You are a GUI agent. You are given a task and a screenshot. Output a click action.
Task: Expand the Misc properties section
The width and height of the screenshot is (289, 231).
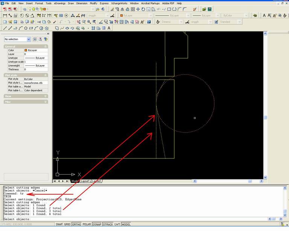tap(45, 102)
